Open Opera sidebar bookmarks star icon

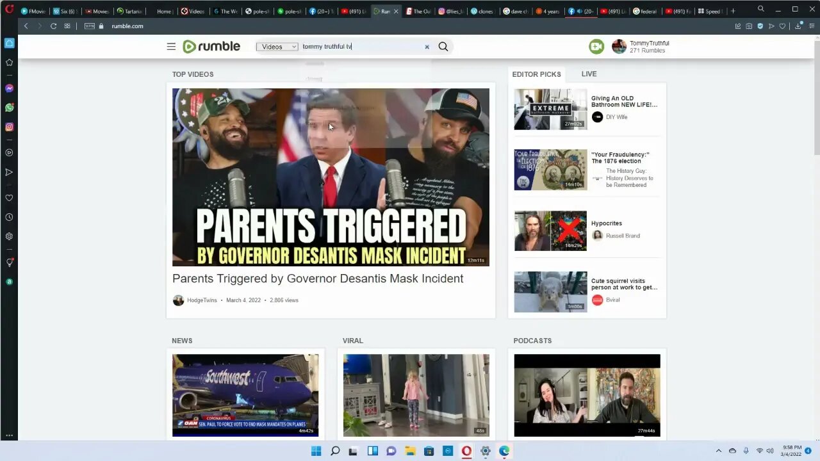point(9,62)
